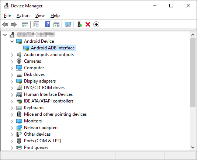
Task: Click Scan for hardware changes icon
Action: coord(68,24)
